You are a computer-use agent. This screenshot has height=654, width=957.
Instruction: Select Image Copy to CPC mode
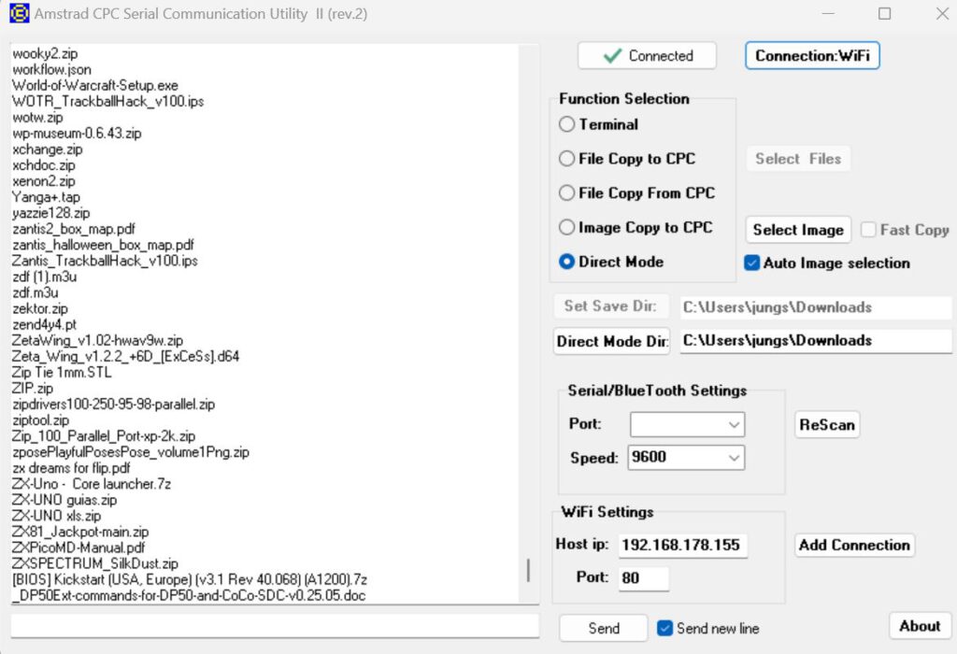567,227
